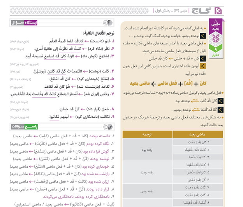243x207 pixels.
Task: Click the source tag '(آذر ۱۴۰۱ – خرداد ۹۹)'
Action: tap(20, 79)
